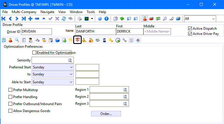Click the Middle Name input field
This screenshot has height=124, width=224.
tap(157, 31)
